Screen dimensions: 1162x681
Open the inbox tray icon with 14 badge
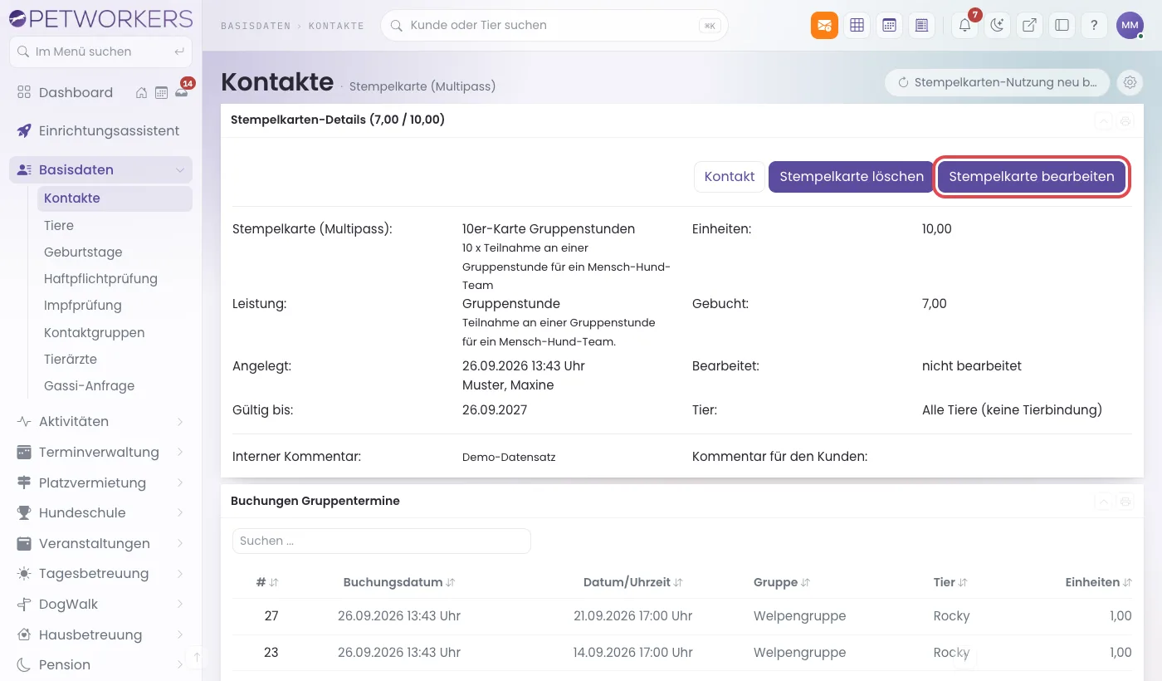pyautogui.click(x=181, y=92)
